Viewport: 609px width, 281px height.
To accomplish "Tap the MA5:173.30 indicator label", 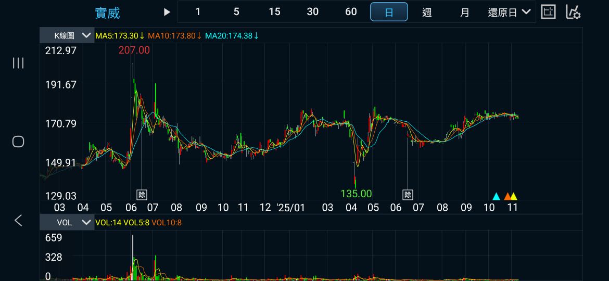I will point(120,36).
